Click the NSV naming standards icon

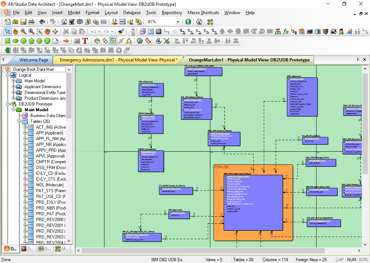[80, 22]
